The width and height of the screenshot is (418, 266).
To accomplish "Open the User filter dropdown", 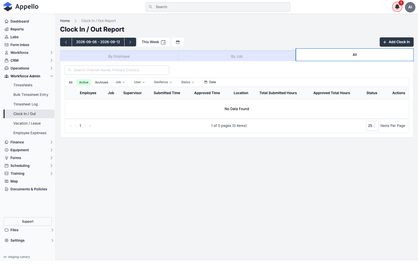I will [x=139, y=82].
